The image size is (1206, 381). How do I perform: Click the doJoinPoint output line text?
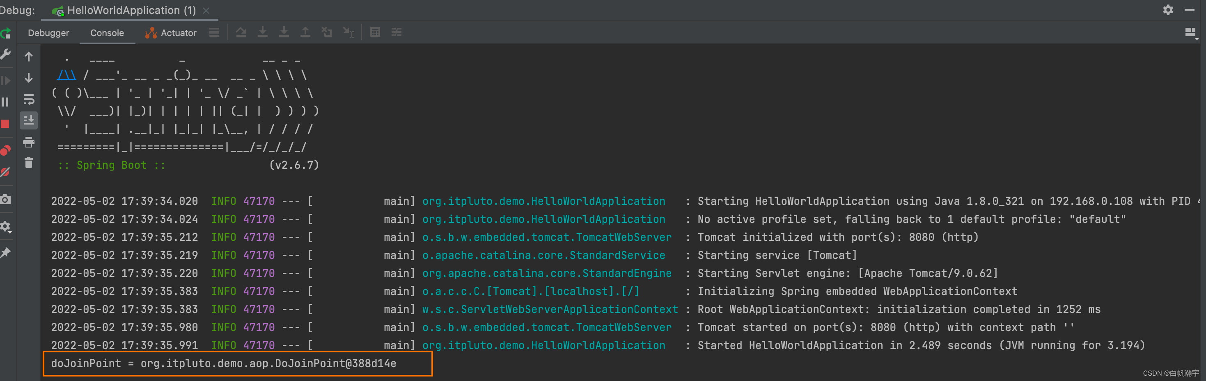[224, 363]
